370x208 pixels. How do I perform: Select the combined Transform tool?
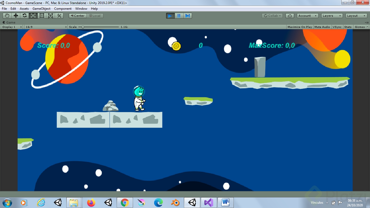click(x=50, y=16)
